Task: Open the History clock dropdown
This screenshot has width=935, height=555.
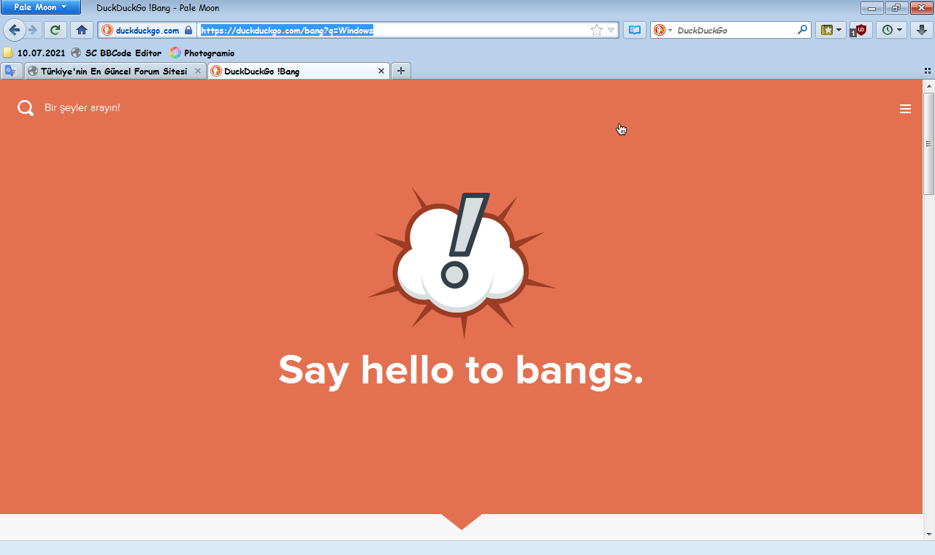Action: point(892,30)
